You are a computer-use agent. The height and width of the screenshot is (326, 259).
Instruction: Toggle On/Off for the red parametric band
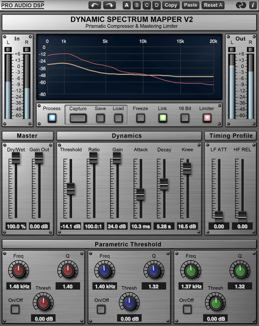15,309
